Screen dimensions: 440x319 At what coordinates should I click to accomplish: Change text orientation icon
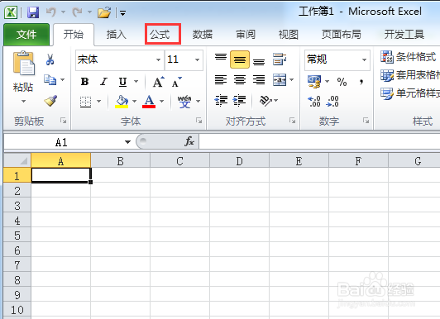(x=266, y=100)
